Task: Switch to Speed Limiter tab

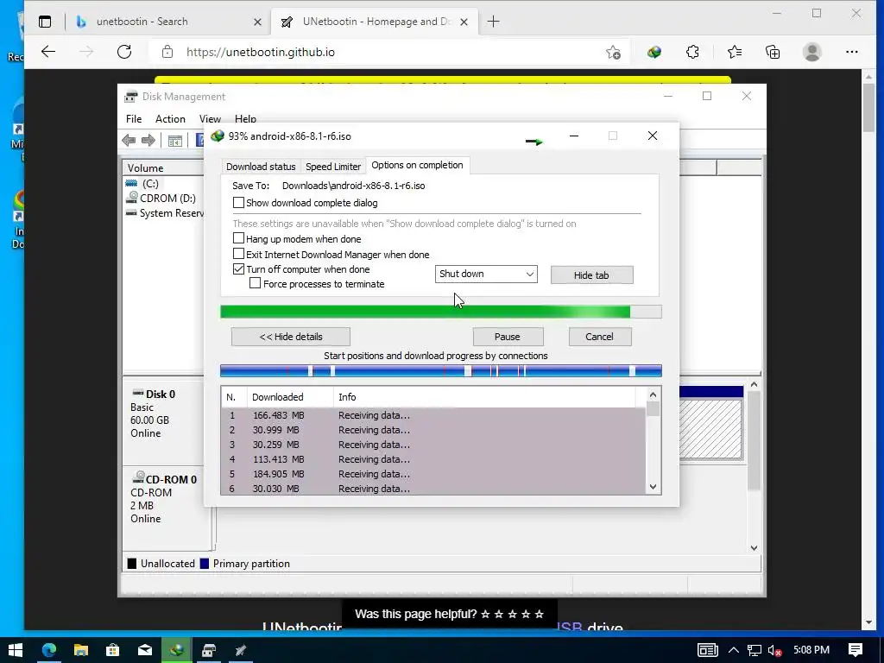Action: click(x=333, y=167)
